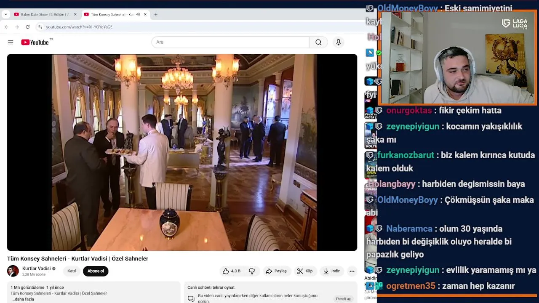Subscribe with Abone ol button
Image resolution: width=539 pixels, height=303 pixels.
tap(96, 271)
